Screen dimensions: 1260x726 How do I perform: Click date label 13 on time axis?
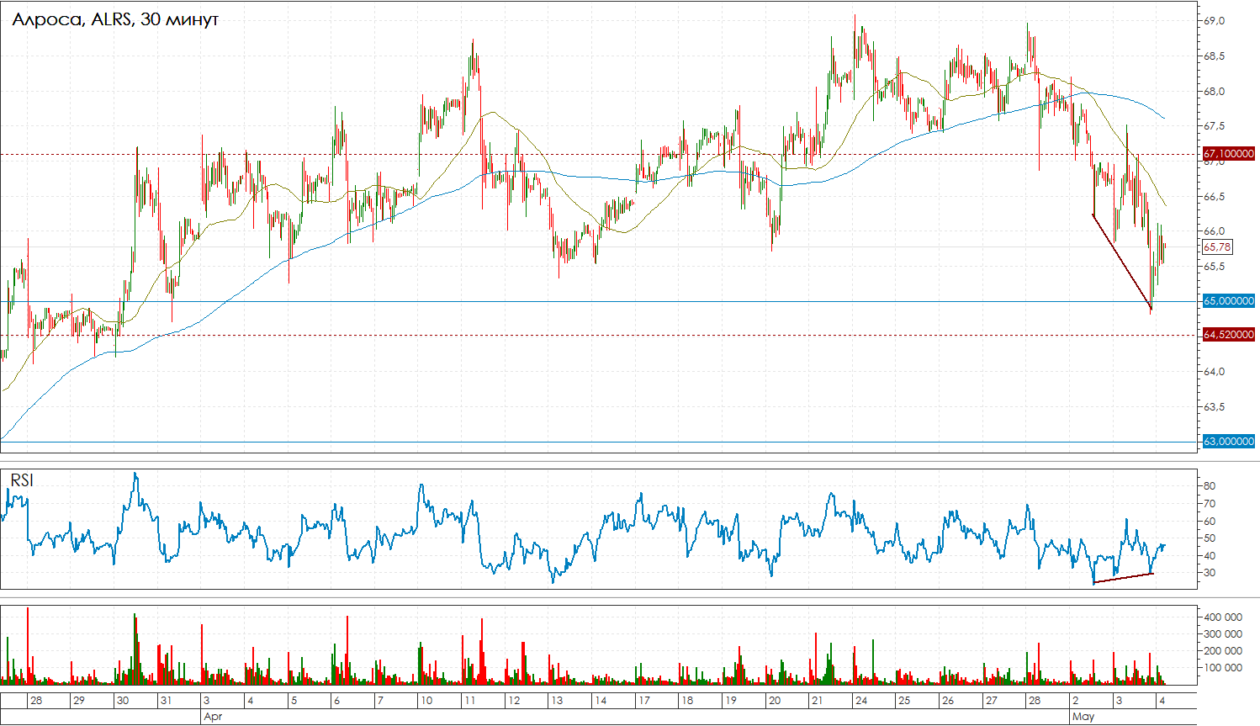click(x=557, y=700)
